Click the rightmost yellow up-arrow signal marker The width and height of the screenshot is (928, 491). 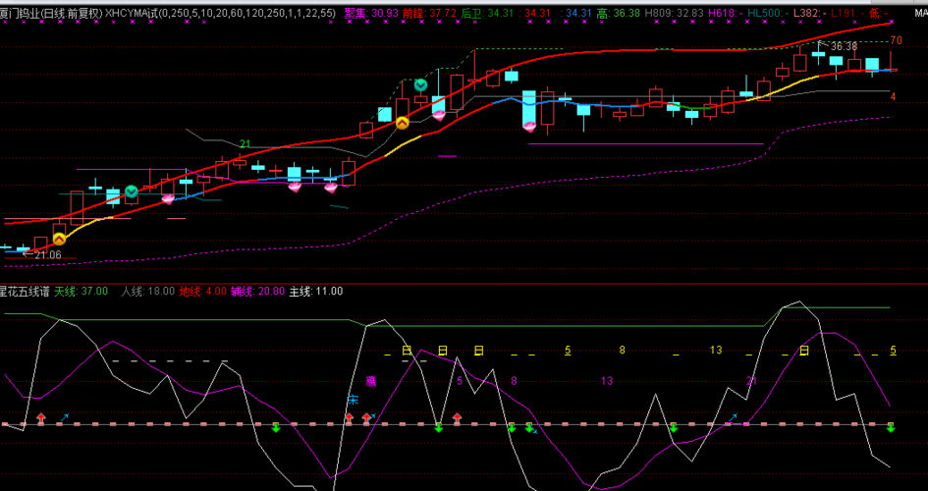402,123
